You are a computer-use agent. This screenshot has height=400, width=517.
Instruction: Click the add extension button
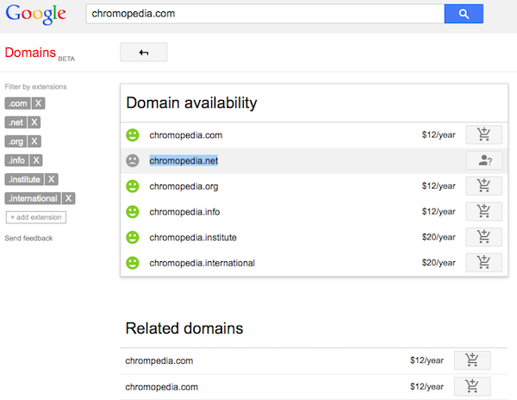[x=35, y=217]
